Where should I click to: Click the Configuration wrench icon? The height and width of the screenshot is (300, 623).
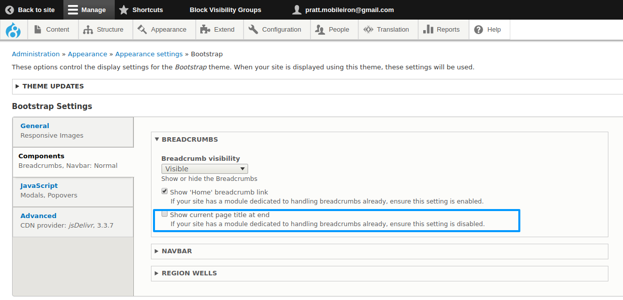pyautogui.click(x=253, y=30)
